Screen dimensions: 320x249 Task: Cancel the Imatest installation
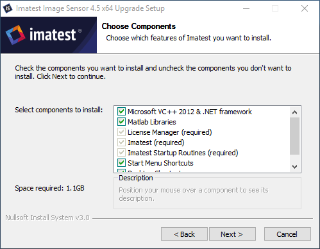[x=287, y=234]
